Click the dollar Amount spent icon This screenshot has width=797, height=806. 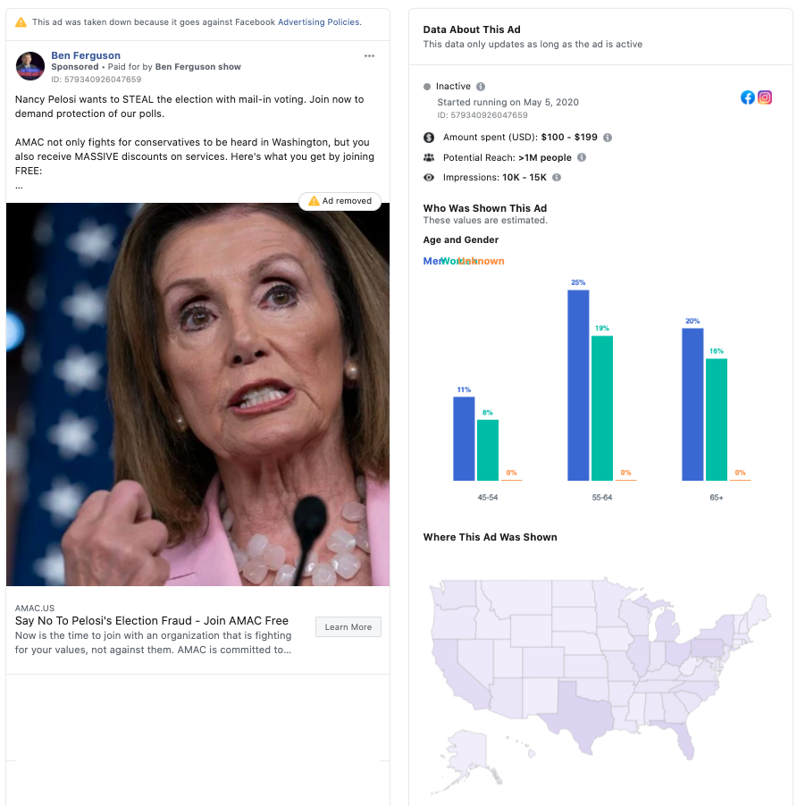pos(429,138)
